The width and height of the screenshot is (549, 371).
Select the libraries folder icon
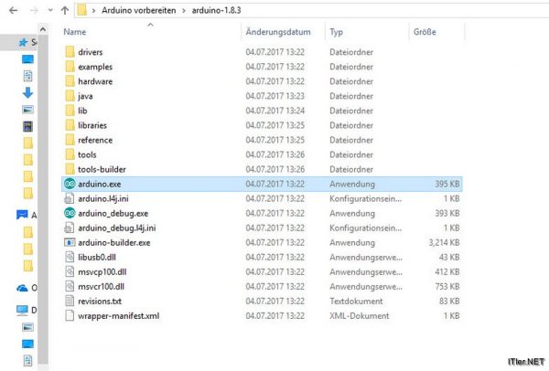[70, 125]
